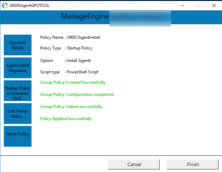
Task: Click the Policy Type value Startup Policy
Action: tap(80, 48)
